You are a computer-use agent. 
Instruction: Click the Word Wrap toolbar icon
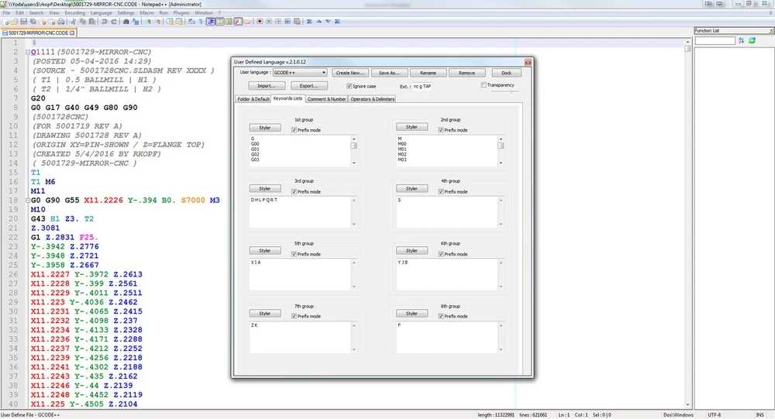coord(210,22)
